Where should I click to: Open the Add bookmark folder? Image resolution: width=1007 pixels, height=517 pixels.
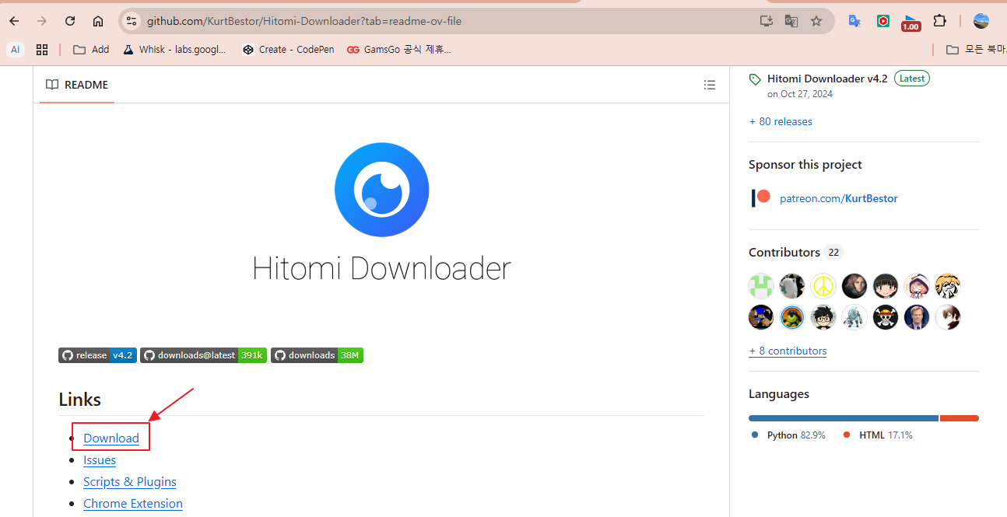click(91, 49)
